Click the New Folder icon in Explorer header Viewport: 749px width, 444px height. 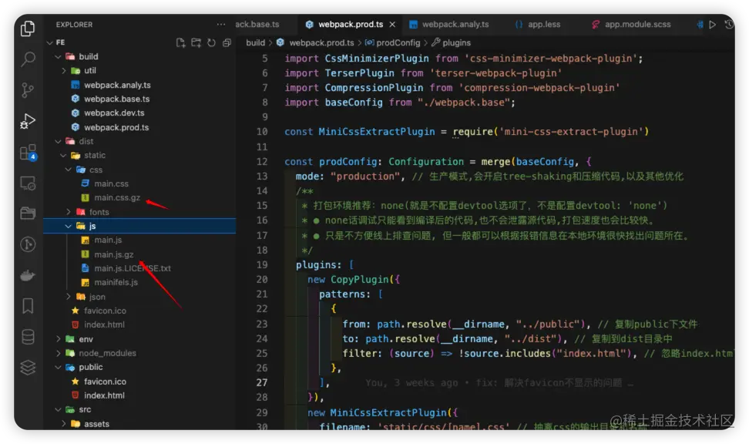(x=196, y=42)
